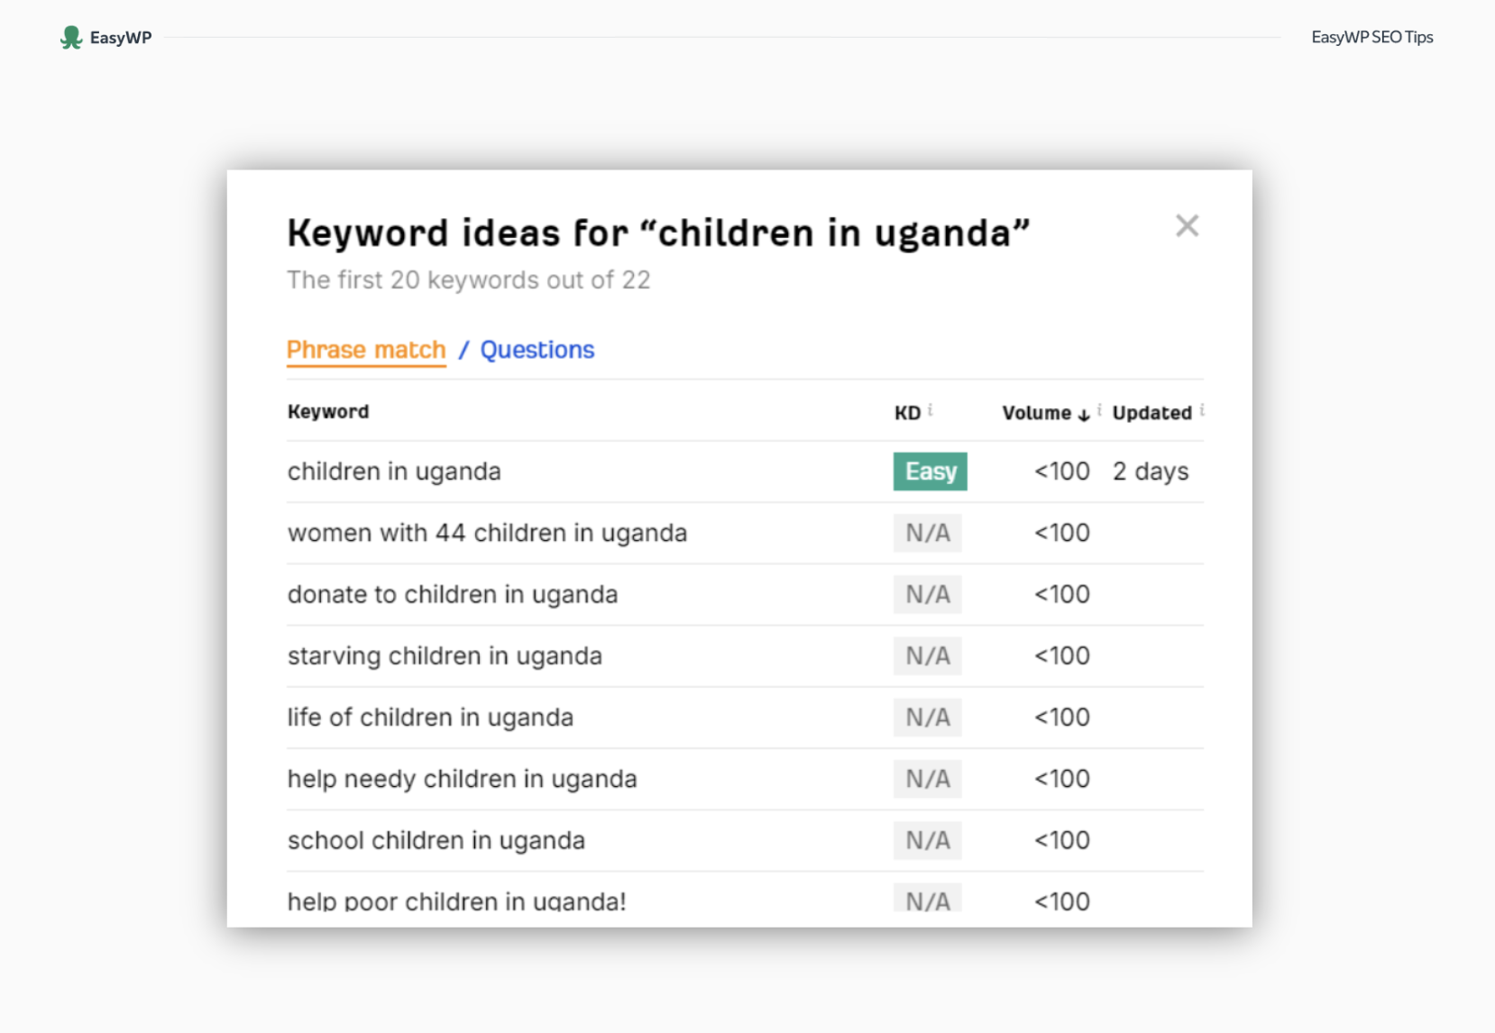Choose "starving children in uganda" keyword row
Screen dimensions: 1495x1033
click(445, 656)
